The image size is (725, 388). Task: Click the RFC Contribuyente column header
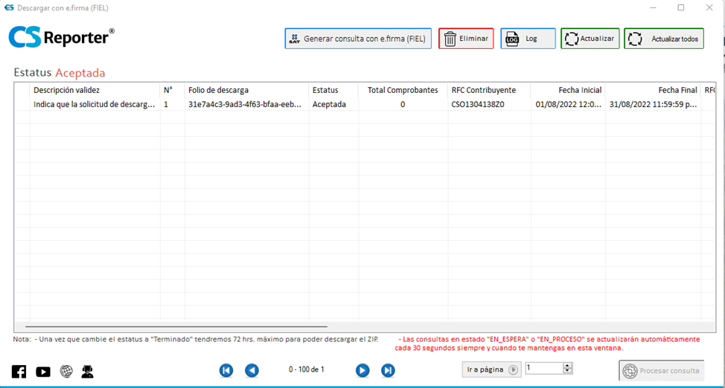(489, 90)
